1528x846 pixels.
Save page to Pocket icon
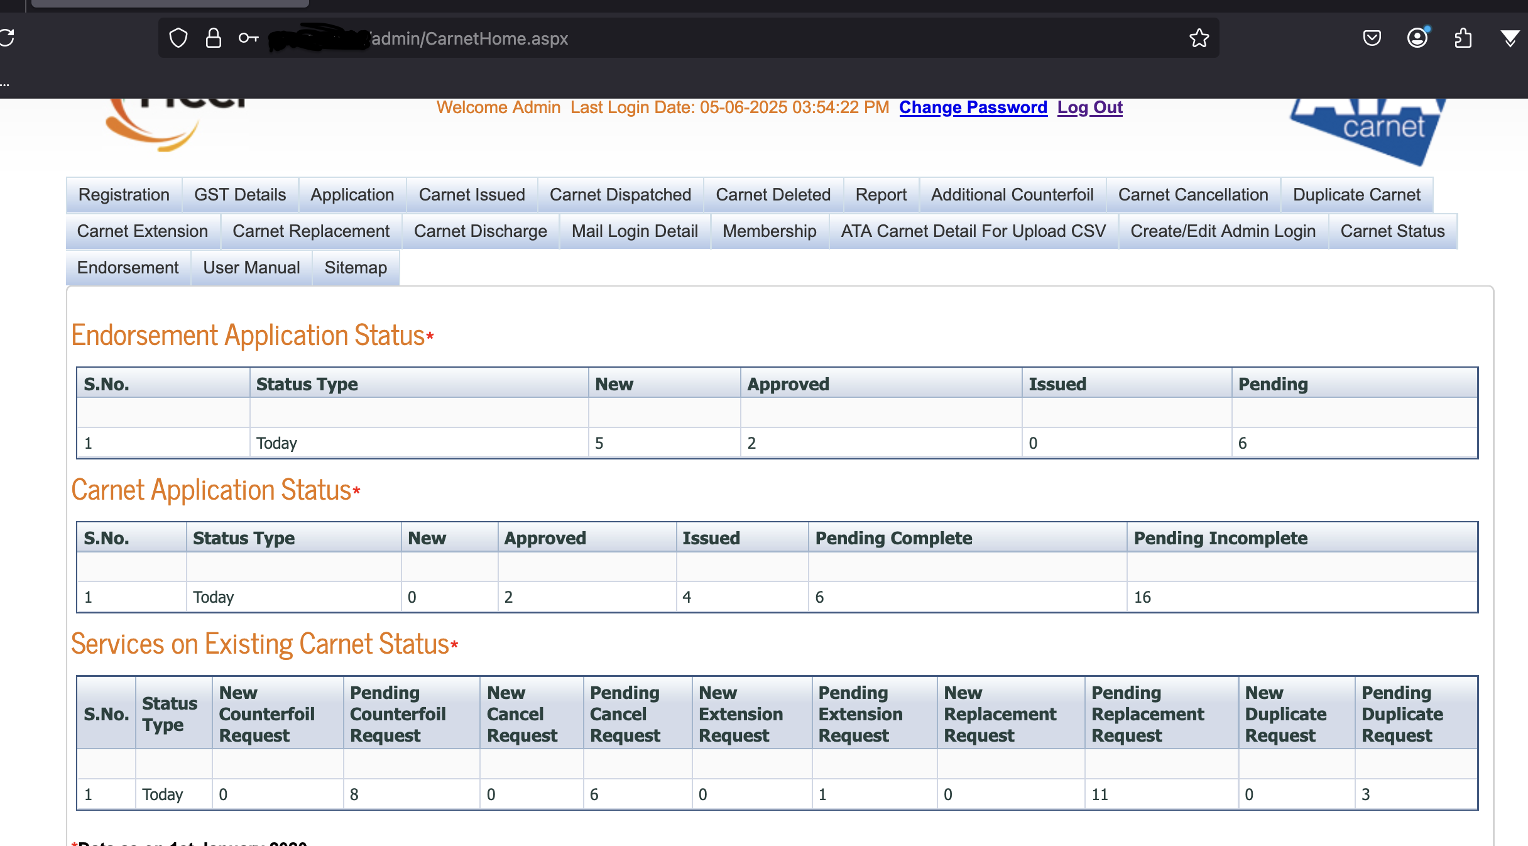pyautogui.click(x=1372, y=38)
